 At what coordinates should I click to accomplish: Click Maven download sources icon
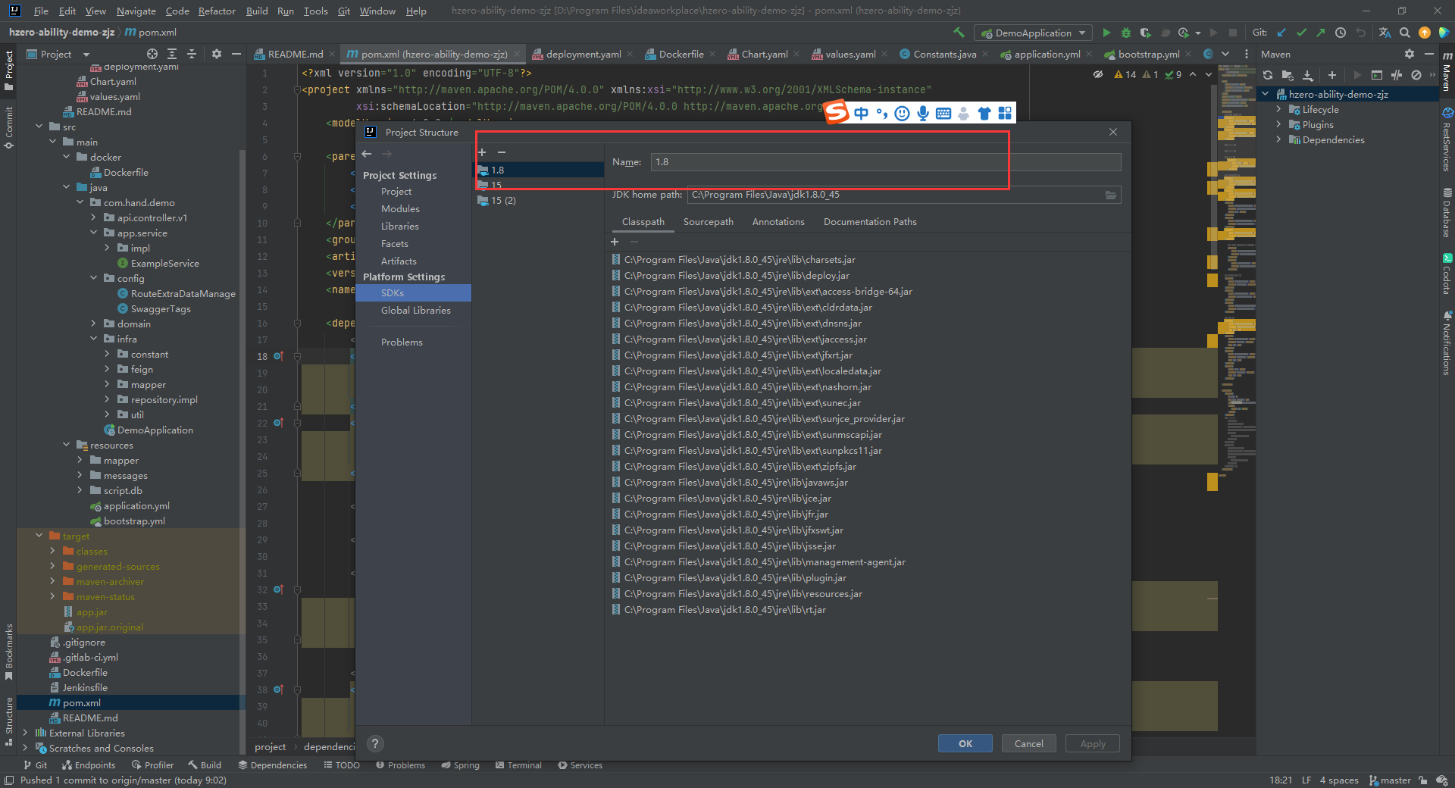[x=1308, y=75]
